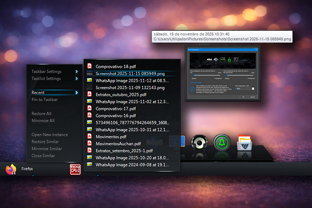Expand the Taskbar Settings submenu arrow
This screenshot has height=208, width=312.
pyautogui.click(x=76, y=71)
